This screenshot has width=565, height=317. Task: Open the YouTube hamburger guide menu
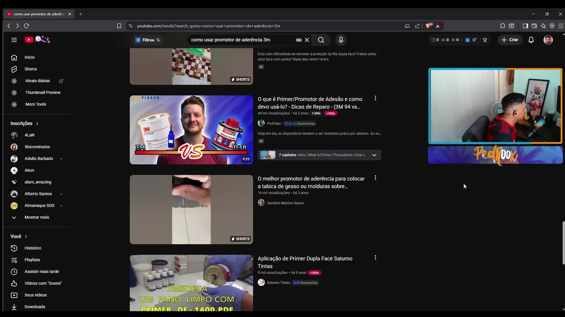[x=14, y=40]
